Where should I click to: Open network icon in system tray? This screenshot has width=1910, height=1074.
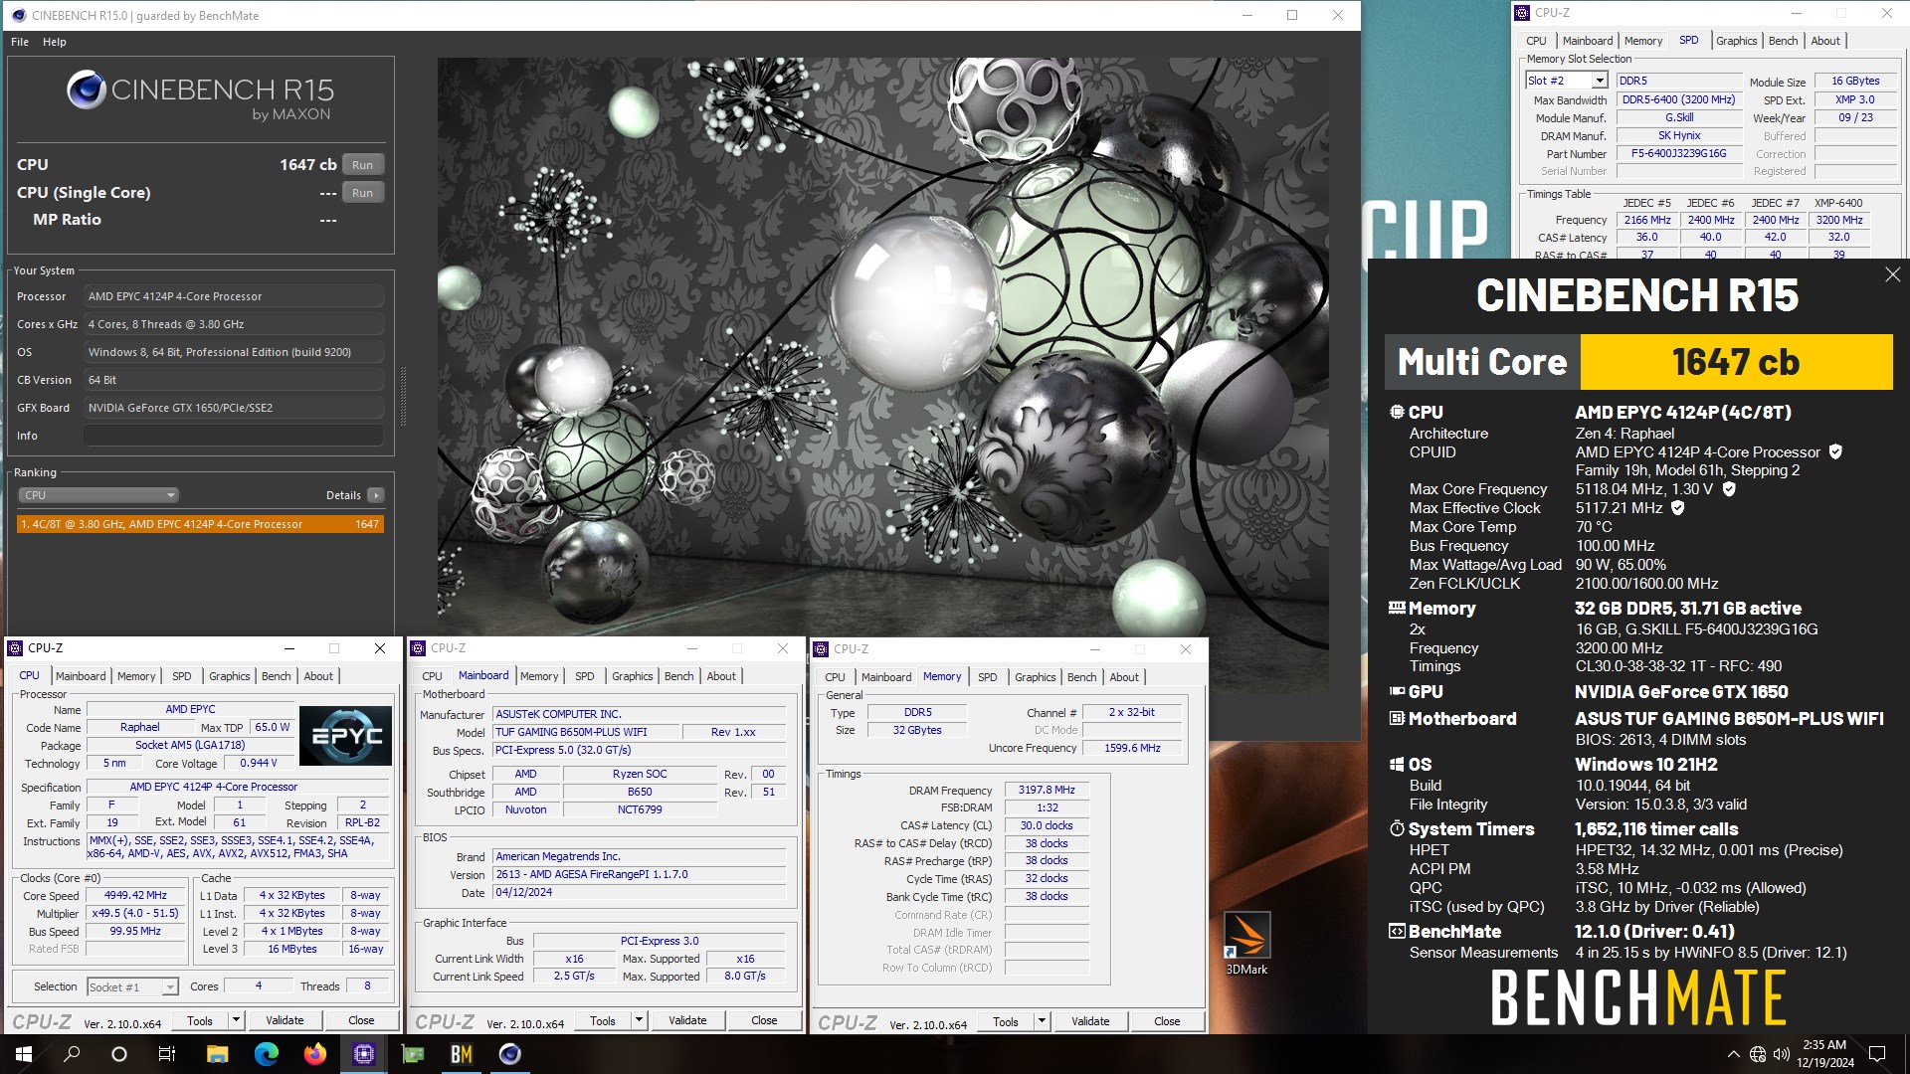(1758, 1054)
